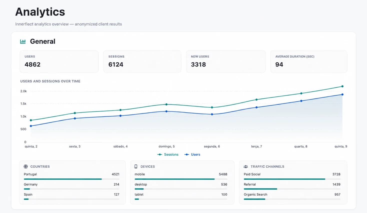The height and width of the screenshot is (213, 367).
Task: Click the General section heading
Action: tap(43, 41)
